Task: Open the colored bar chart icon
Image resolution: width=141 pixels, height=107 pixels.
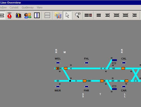Action: (x=18, y=15)
